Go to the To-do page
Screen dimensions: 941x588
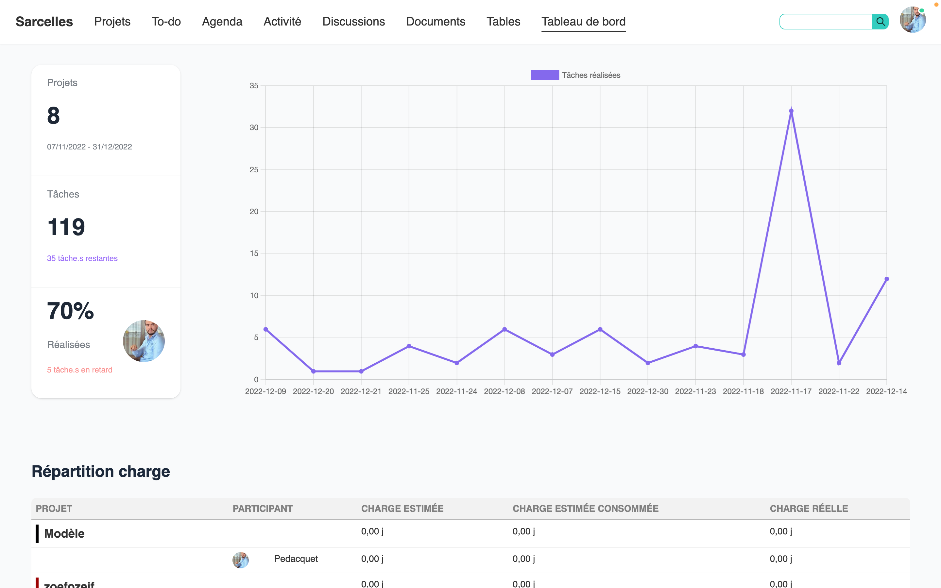(x=166, y=21)
